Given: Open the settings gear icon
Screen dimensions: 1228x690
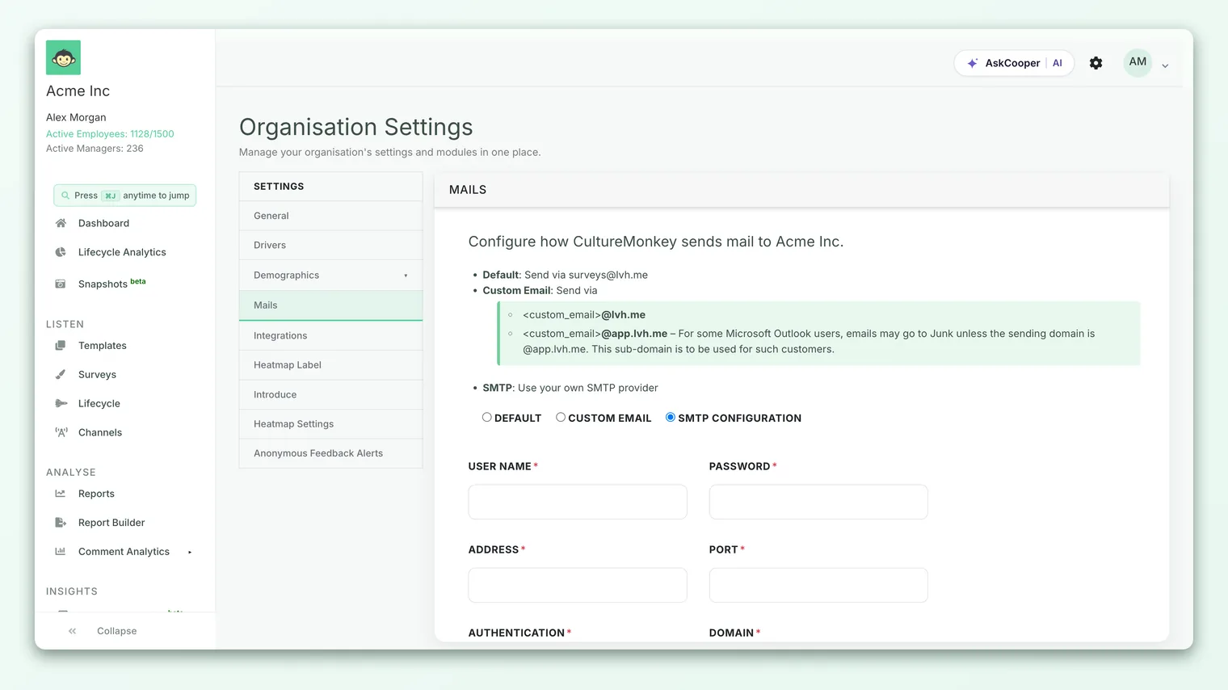Looking at the screenshot, I should 1096,63.
